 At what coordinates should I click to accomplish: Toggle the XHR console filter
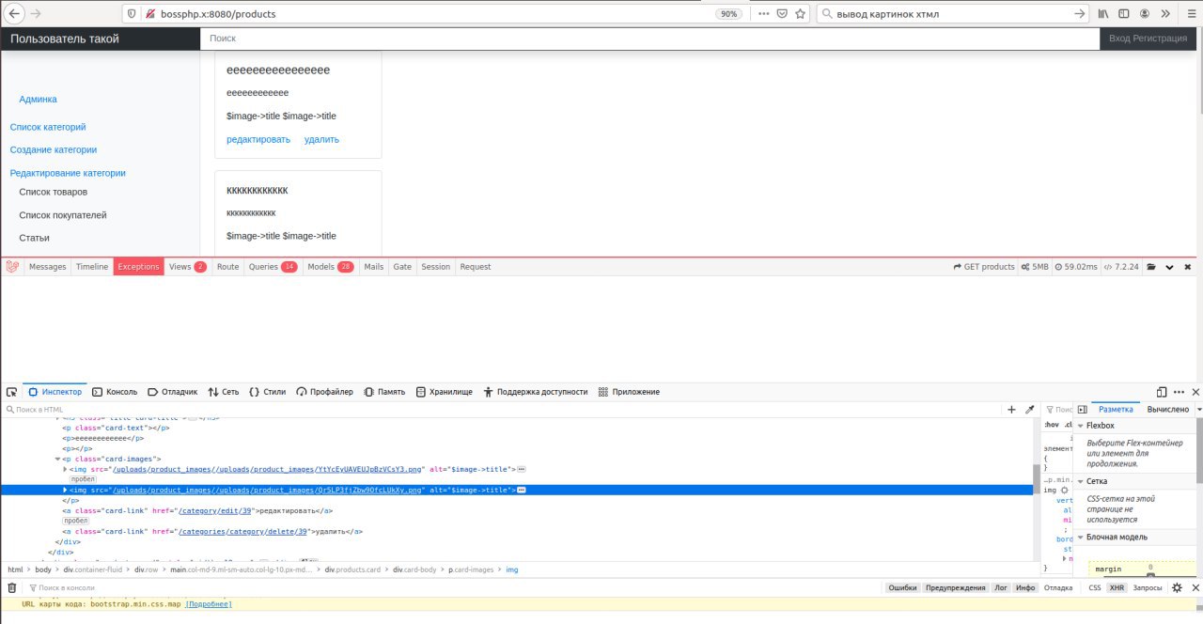point(1117,587)
